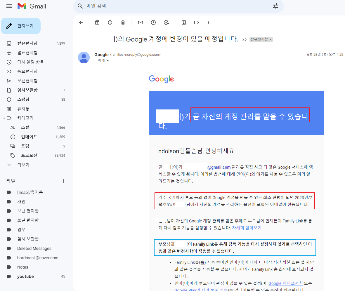Click the Google logo in email
The image size is (345, 291).
tap(161, 79)
